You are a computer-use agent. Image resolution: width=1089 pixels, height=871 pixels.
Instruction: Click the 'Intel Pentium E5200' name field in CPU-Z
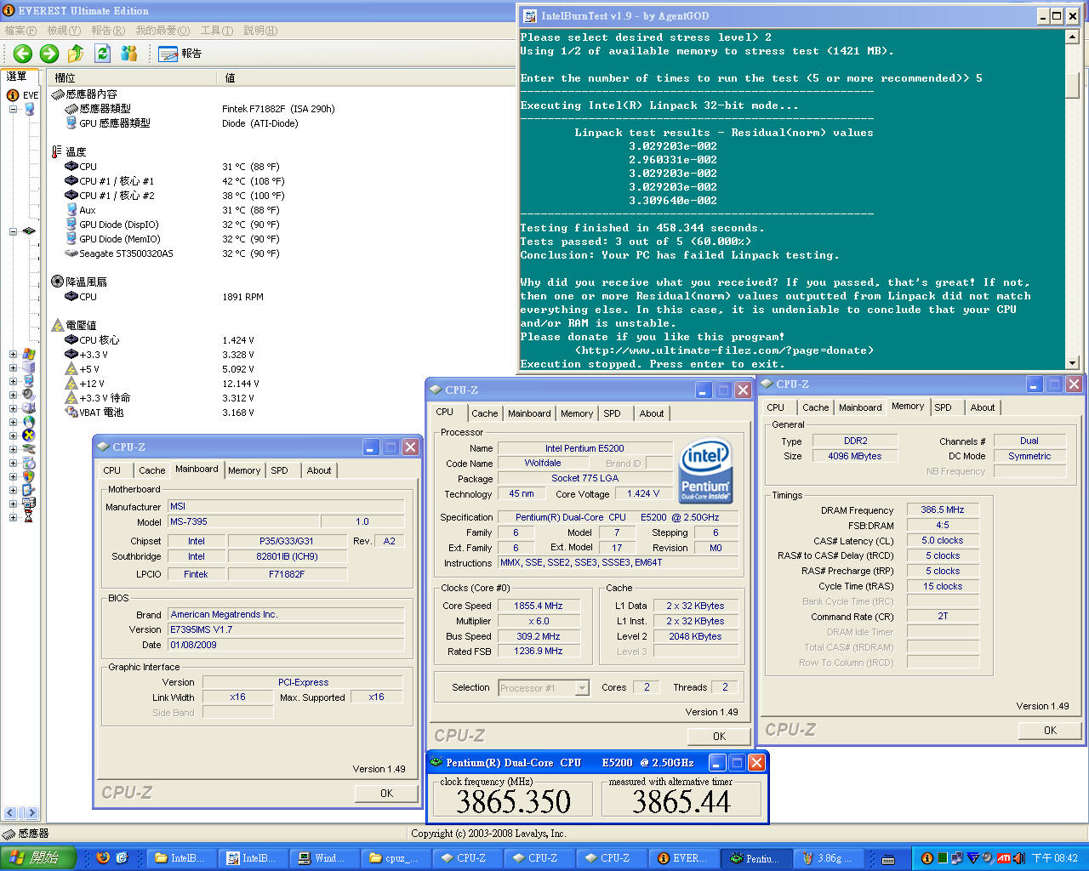point(584,448)
